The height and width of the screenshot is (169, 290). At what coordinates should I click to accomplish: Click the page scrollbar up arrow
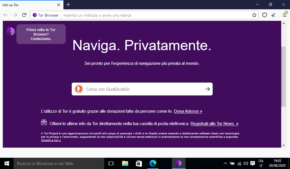click(x=283, y=23)
